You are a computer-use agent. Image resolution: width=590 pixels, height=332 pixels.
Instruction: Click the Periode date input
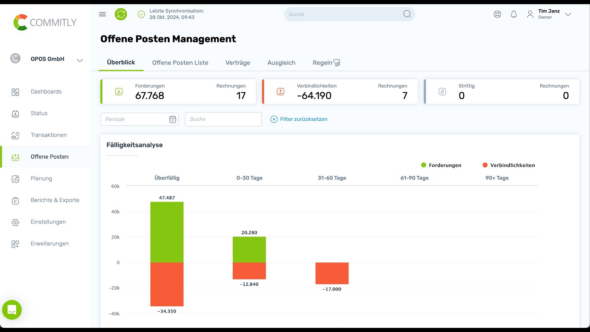(x=139, y=119)
